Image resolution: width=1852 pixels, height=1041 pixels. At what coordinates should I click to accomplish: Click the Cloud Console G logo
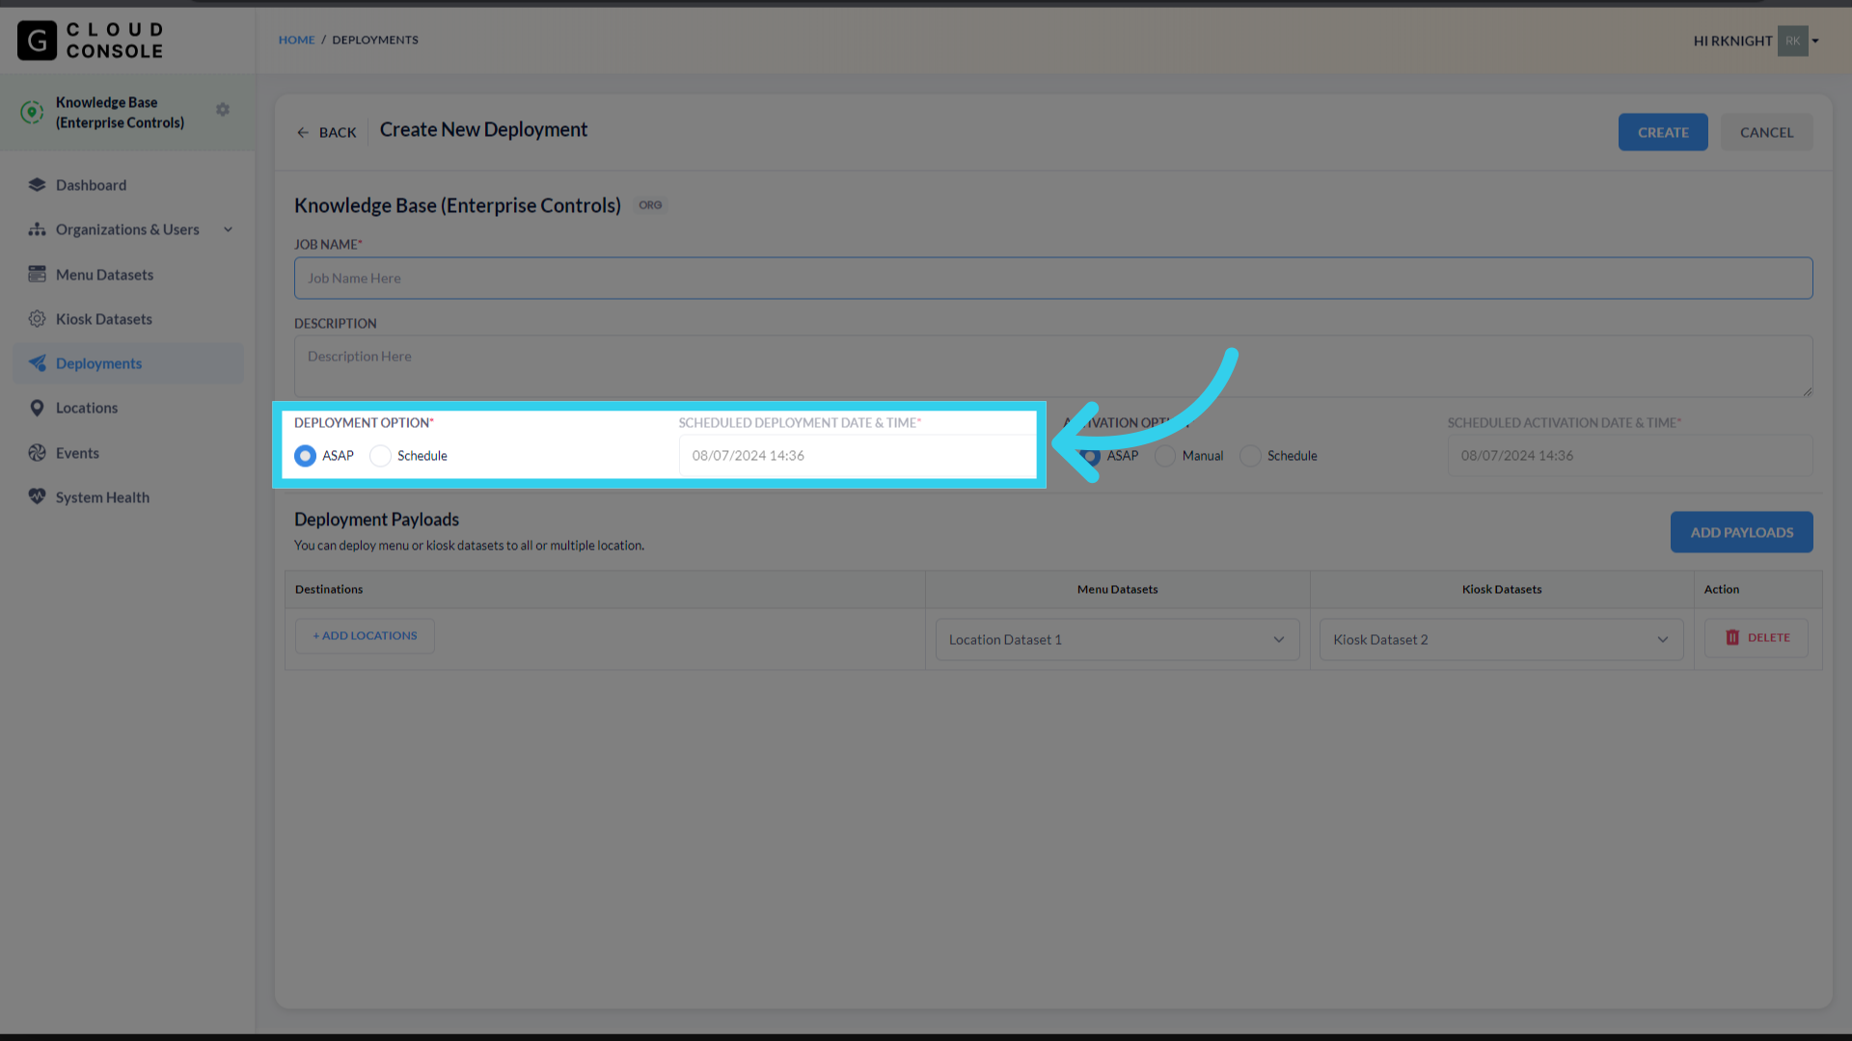[38, 40]
